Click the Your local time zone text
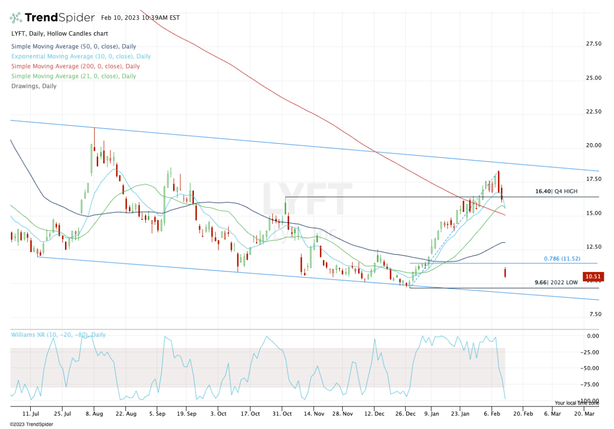The width and height of the screenshot is (614, 429). (575, 403)
